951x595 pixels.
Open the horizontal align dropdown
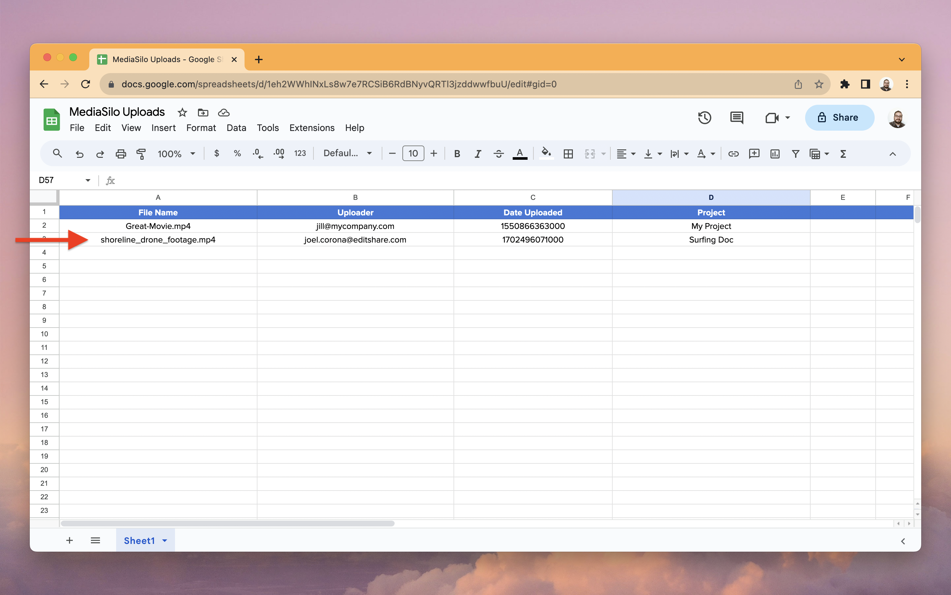[x=626, y=154]
